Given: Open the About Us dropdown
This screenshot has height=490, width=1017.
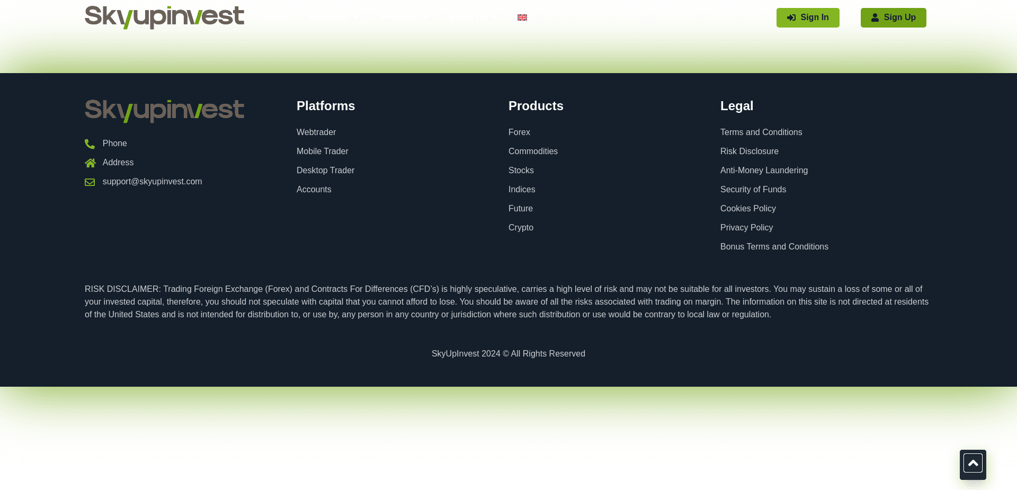Looking at the screenshot, I should (x=470, y=17).
